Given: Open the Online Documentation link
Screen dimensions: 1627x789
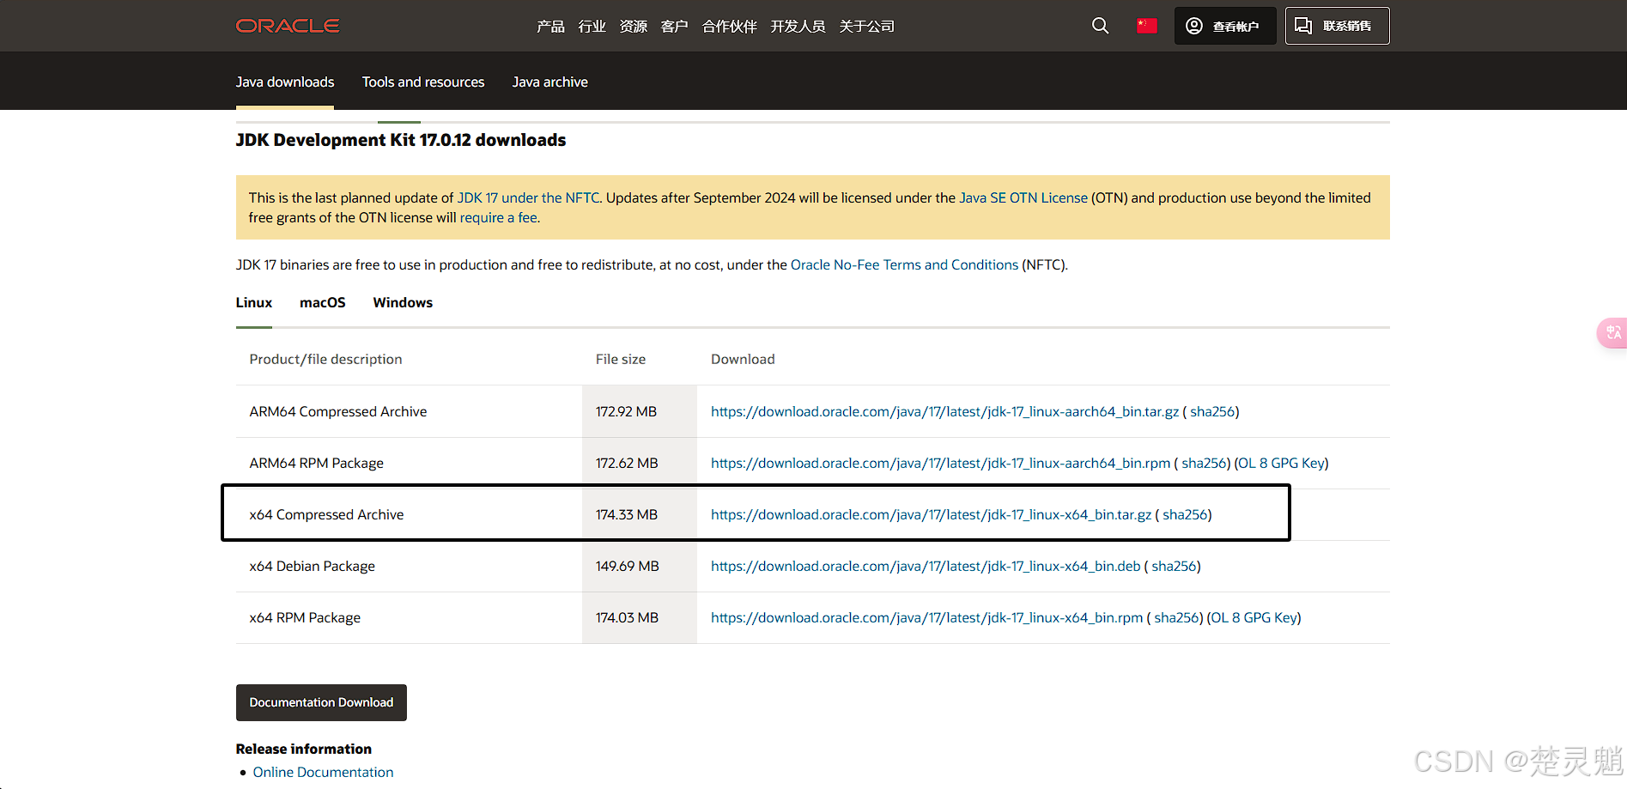Looking at the screenshot, I should pyautogui.click(x=323, y=772).
